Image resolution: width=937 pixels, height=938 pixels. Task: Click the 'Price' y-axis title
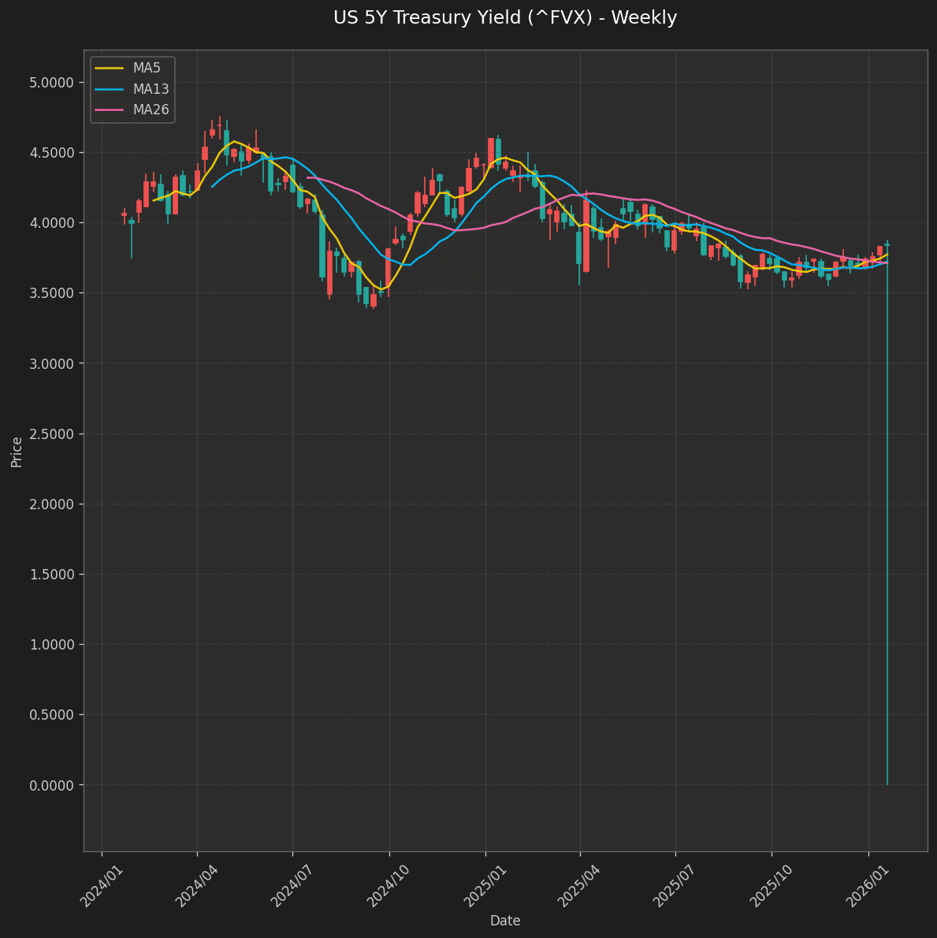(16, 452)
